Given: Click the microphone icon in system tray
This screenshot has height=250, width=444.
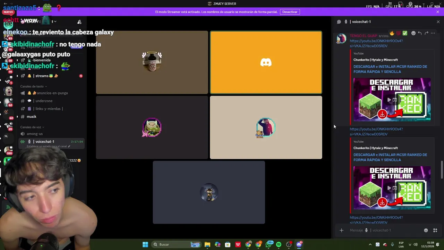Looking at the screenshot, I should click(392, 244).
